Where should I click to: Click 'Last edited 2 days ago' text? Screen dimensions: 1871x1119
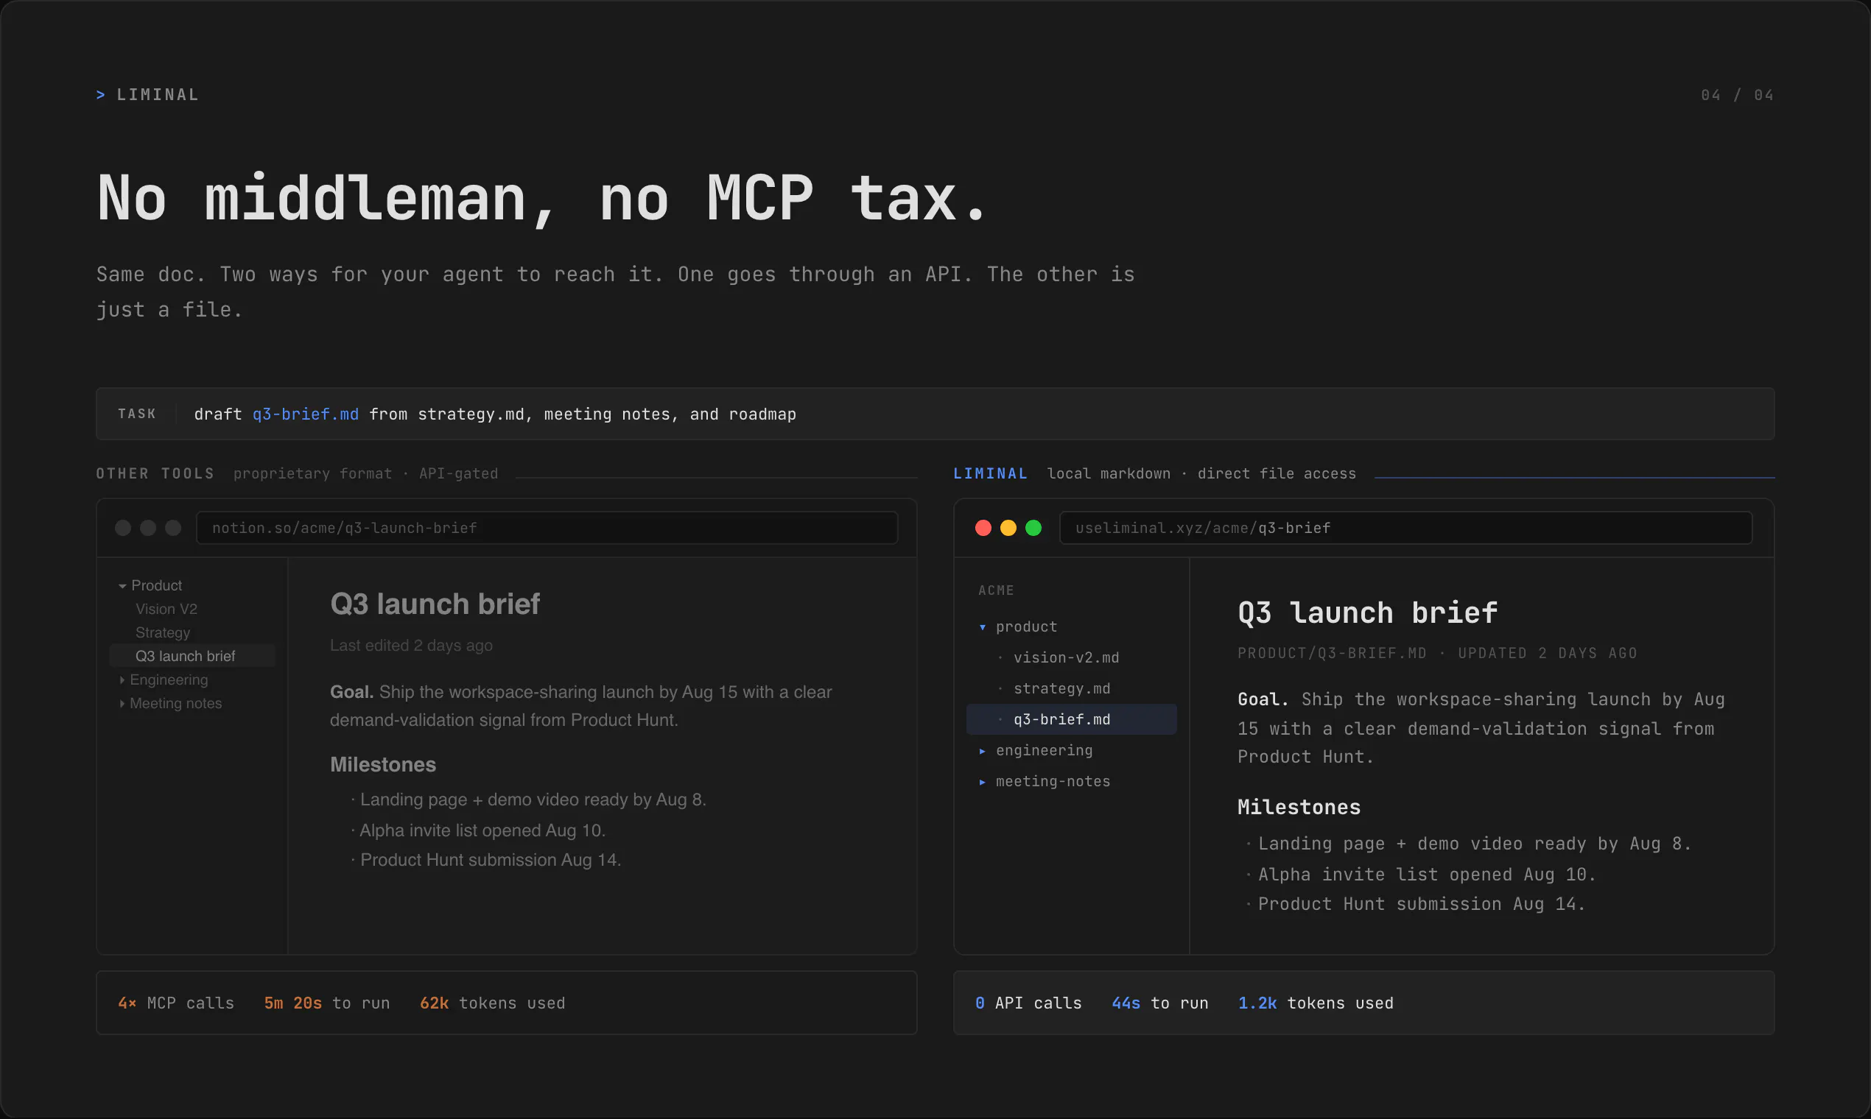(x=411, y=646)
